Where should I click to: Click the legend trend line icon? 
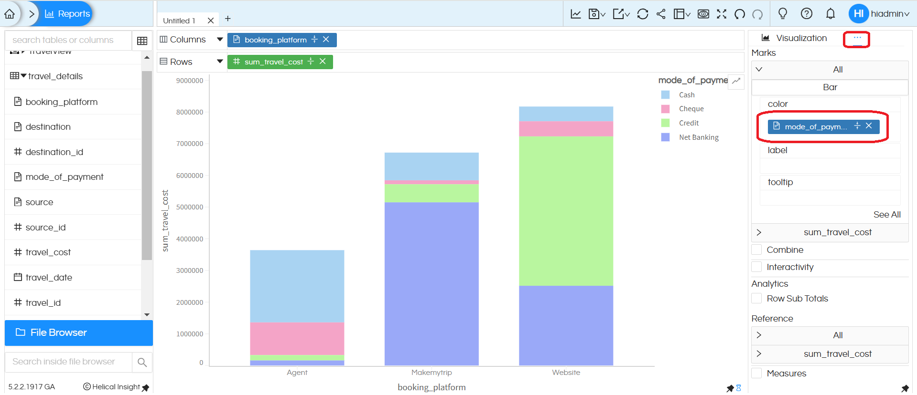point(736,81)
